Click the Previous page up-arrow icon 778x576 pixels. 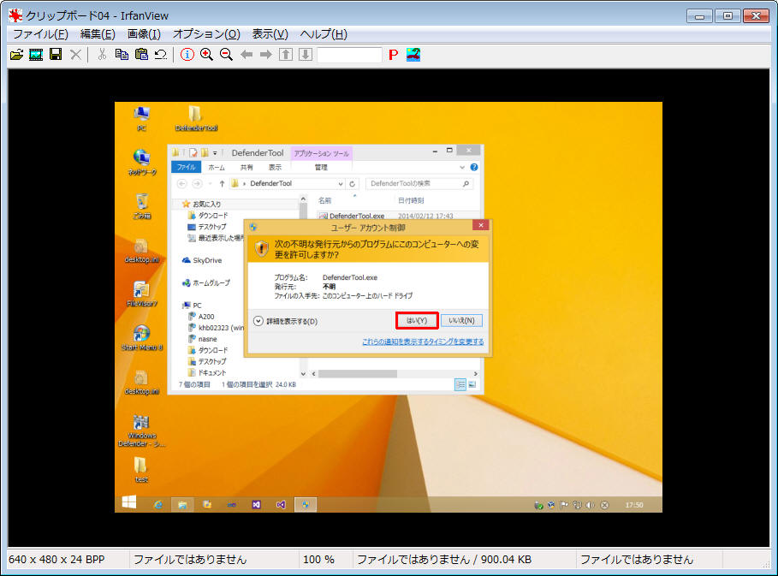[x=286, y=55]
